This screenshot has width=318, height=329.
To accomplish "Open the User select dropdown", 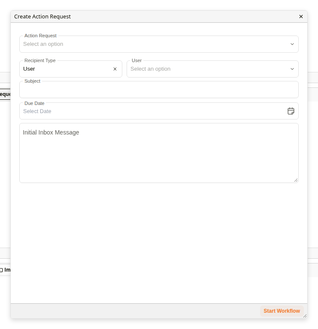I will [x=212, y=69].
